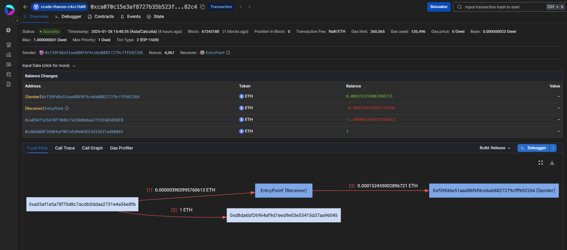Image resolution: width=567 pixels, height=250 pixels.
Task: Go to next transaction chevron
Action: point(250,7)
